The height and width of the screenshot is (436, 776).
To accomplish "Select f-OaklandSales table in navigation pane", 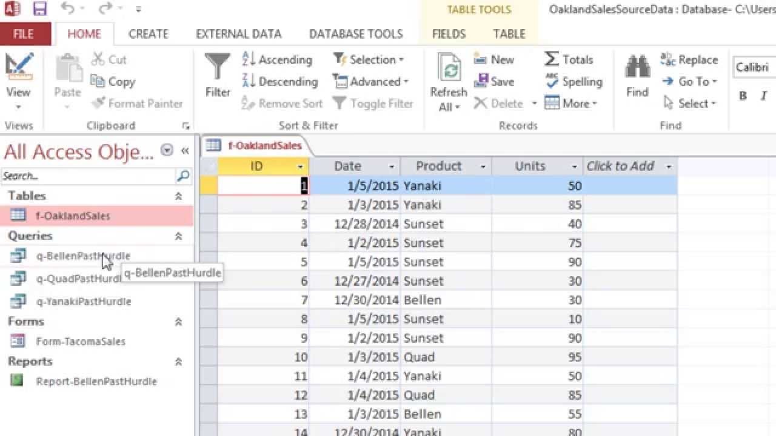I will tap(97, 216).
